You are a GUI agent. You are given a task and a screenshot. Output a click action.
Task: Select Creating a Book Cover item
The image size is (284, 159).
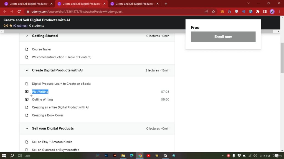[48, 115]
